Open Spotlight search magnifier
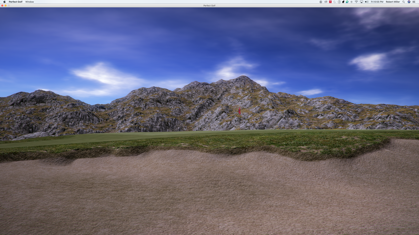Viewport: 419px width, 235px height. [404, 2]
